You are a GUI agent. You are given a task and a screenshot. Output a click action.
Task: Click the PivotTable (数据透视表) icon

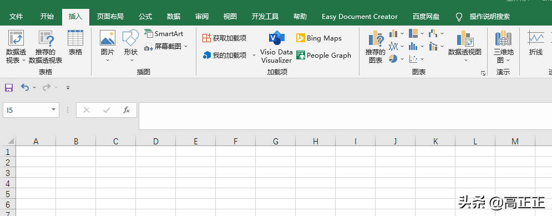(16, 38)
